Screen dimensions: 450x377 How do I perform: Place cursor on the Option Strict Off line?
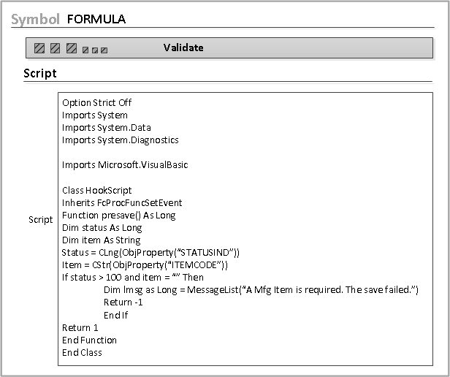coord(97,103)
